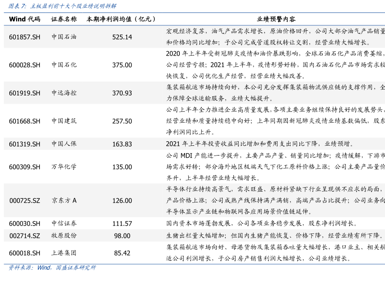
Task: Select the 万华化学 name cell
Action: (x=64, y=167)
